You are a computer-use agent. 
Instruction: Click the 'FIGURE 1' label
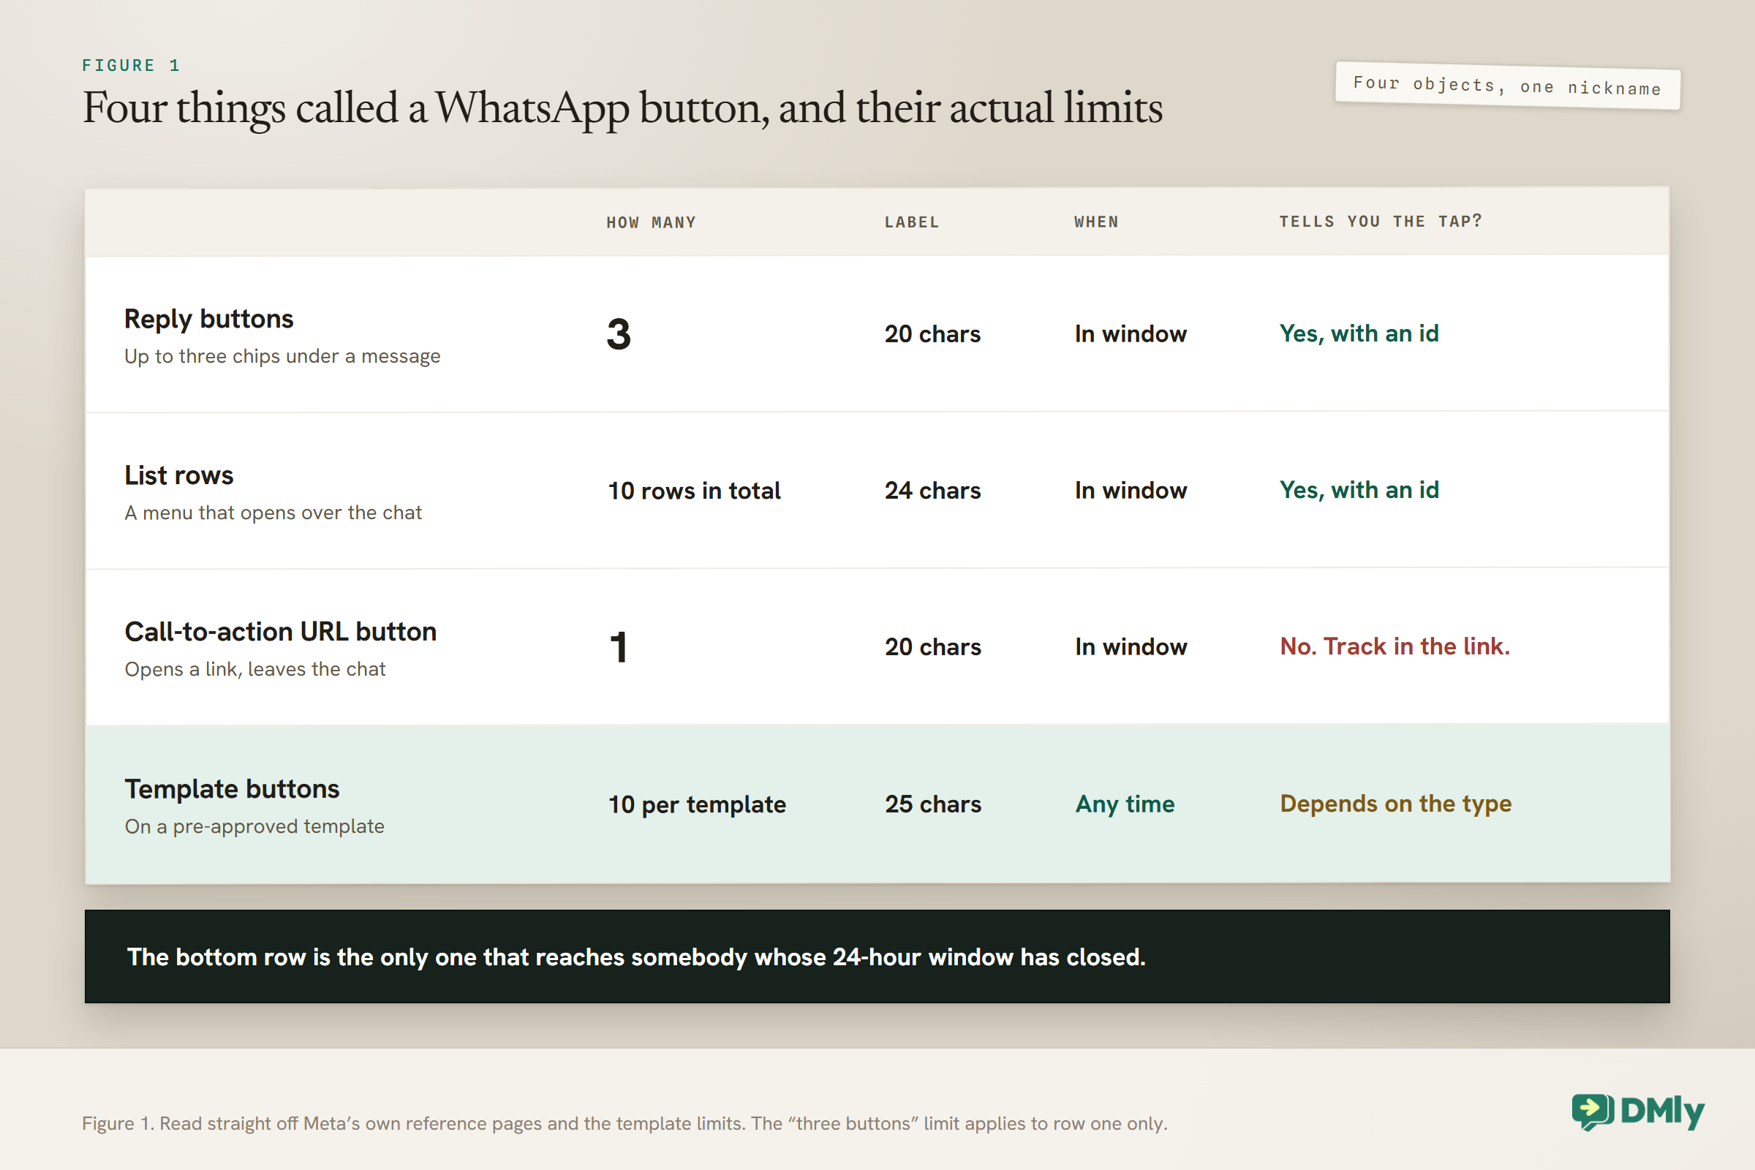tap(132, 66)
